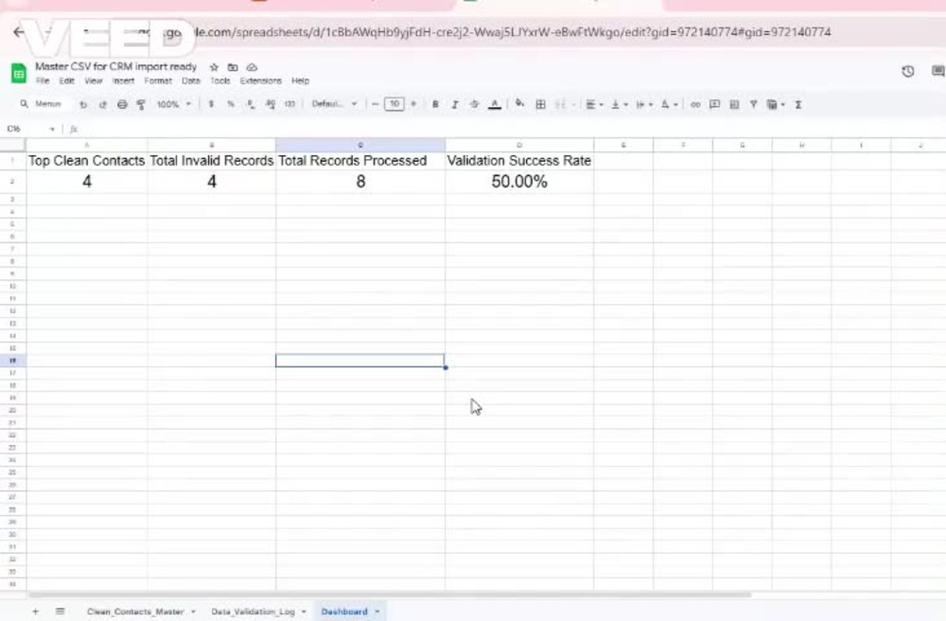Print the spreadsheet

(x=122, y=104)
